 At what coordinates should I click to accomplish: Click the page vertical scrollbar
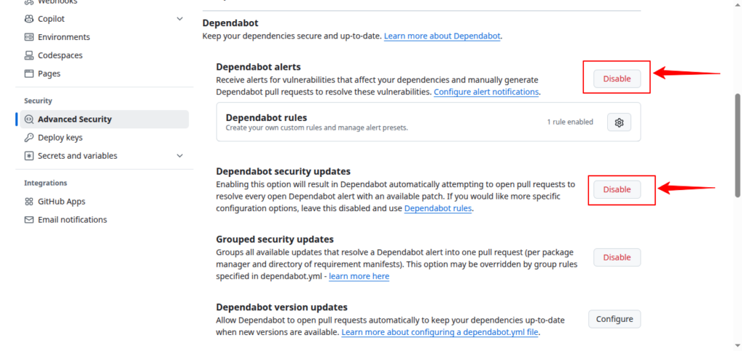[x=738, y=145]
